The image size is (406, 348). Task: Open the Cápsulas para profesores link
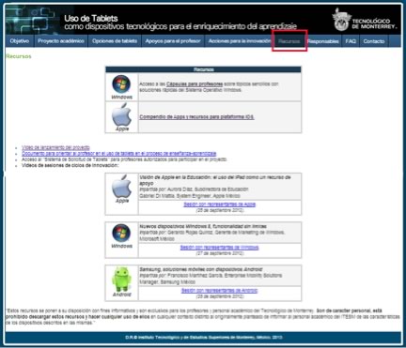(x=195, y=84)
